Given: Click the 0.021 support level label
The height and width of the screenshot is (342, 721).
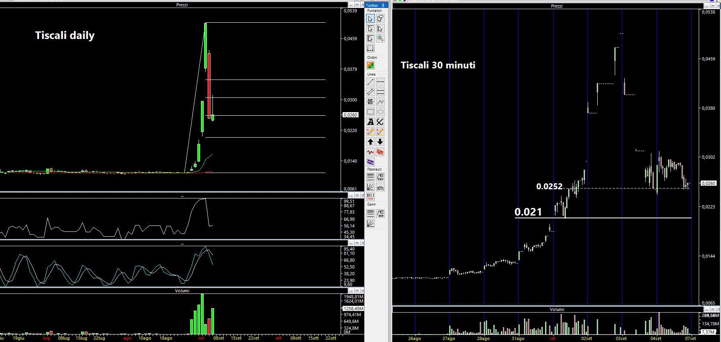Looking at the screenshot, I should tap(528, 212).
